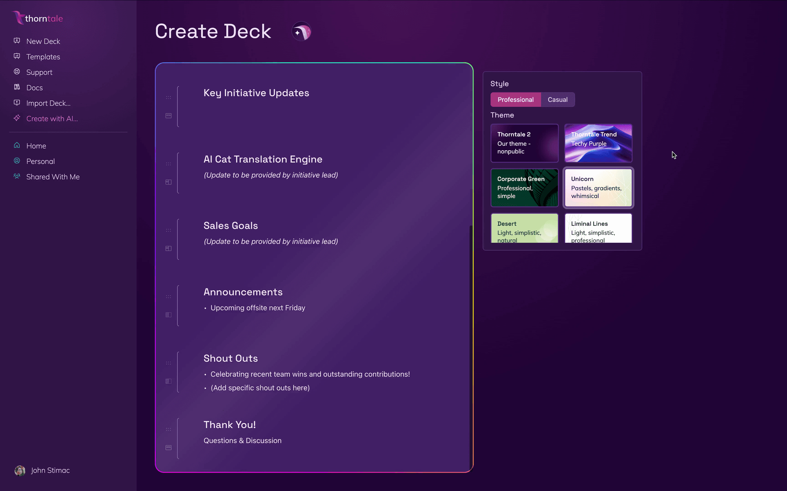This screenshot has width=787, height=491.
Task: Keep Professional style selected
Action: 515,99
